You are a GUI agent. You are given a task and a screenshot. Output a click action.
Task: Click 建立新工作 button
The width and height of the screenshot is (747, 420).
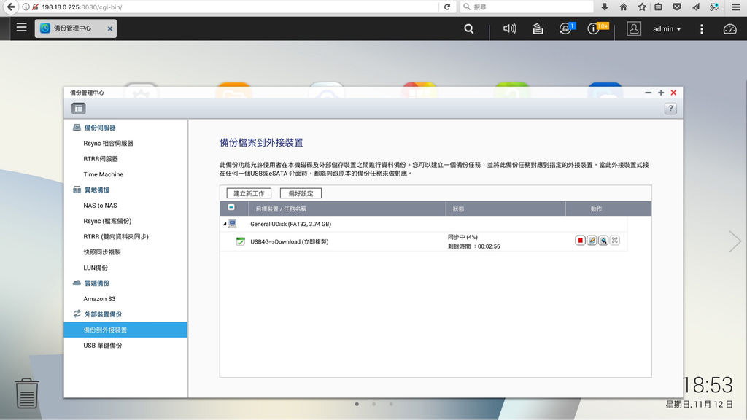pyautogui.click(x=249, y=193)
